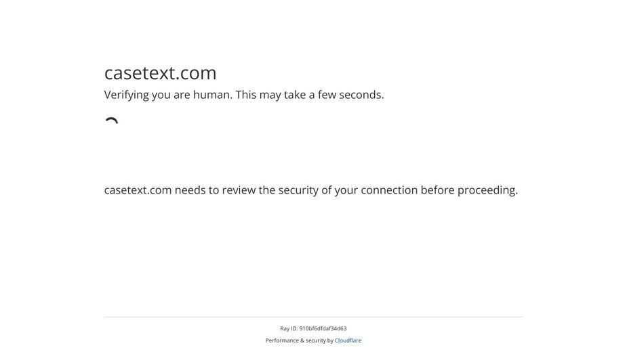Image resolution: width=627 pixels, height=352 pixels.
Task: Click the word "Performance" in the footer
Action: click(x=282, y=340)
